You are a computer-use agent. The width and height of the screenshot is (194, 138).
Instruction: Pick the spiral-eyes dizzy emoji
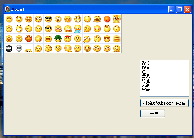click(x=107, y=39)
